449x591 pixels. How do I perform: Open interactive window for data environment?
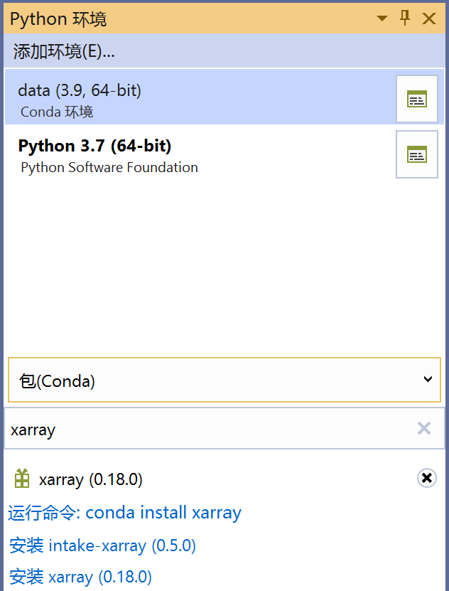pos(417,99)
